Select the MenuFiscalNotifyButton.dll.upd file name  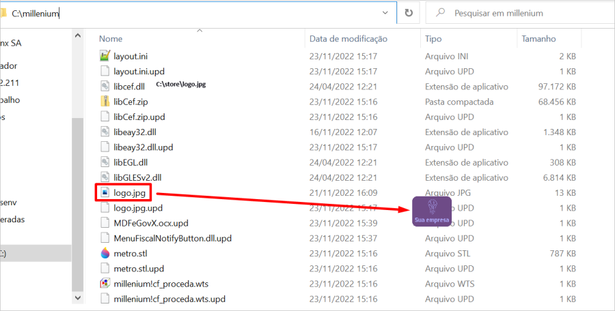tap(173, 238)
